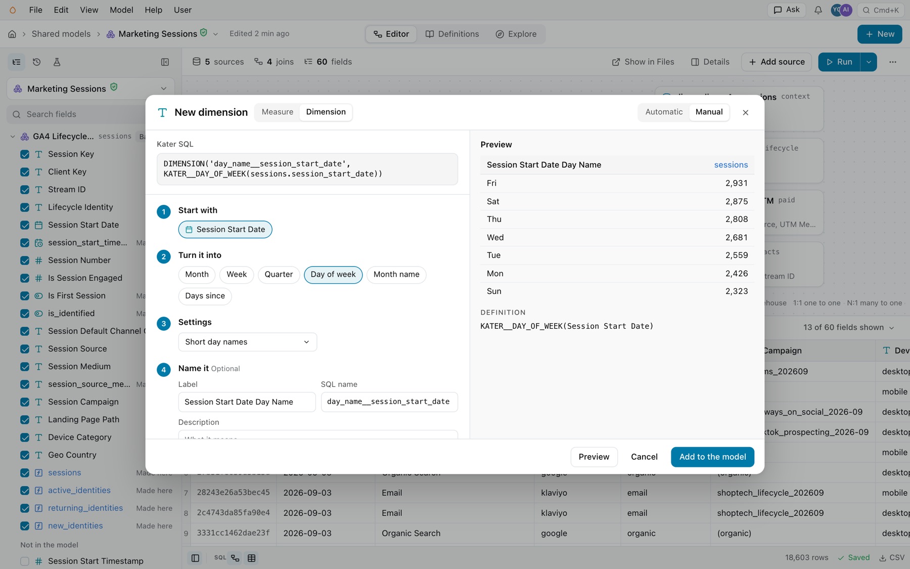910x569 pixels.
Task: Download results as CSV
Action: pyautogui.click(x=892, y=557)
